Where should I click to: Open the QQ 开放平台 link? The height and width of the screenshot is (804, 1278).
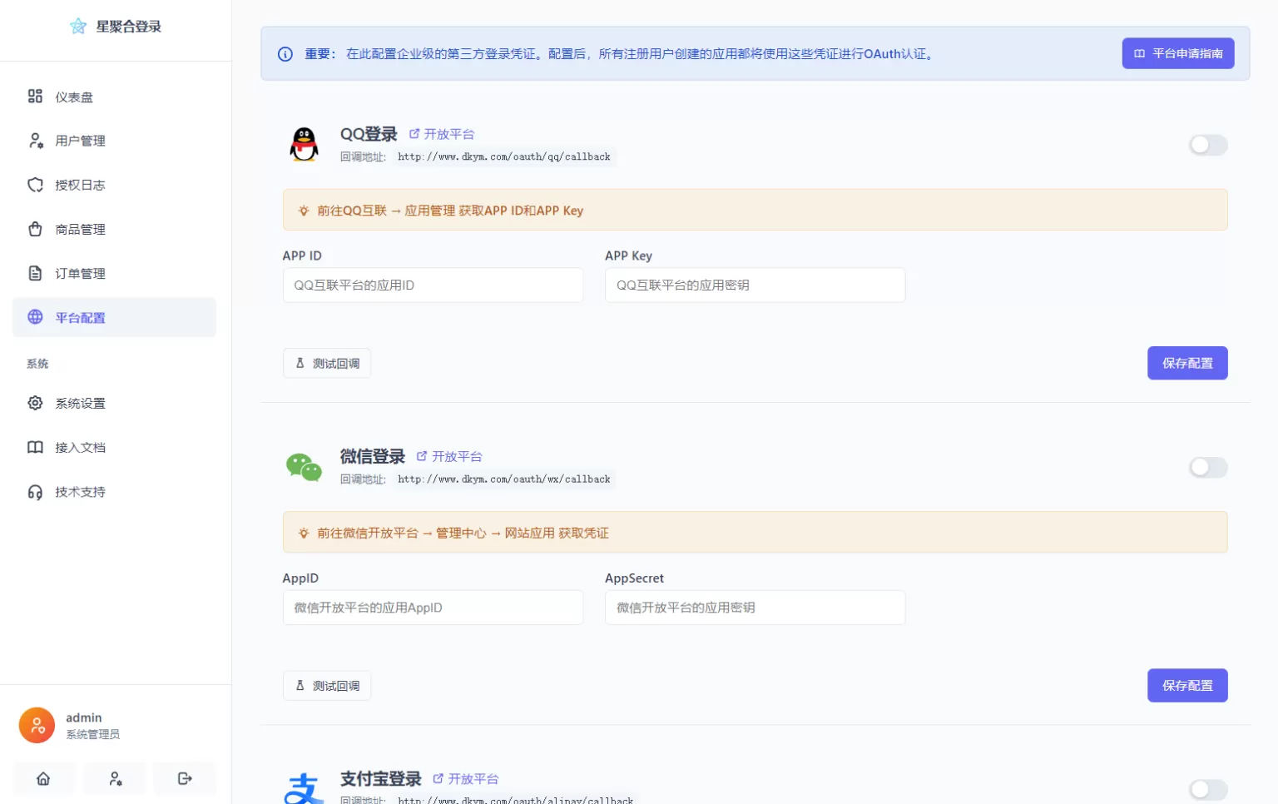(x=442, y=134)
